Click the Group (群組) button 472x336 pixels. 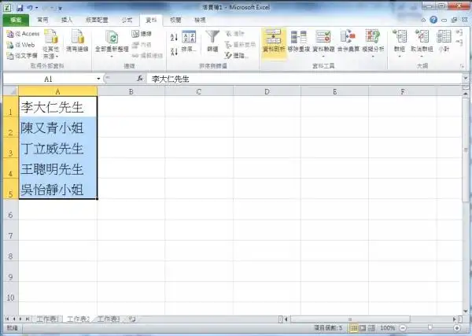[x=400, y=39]
